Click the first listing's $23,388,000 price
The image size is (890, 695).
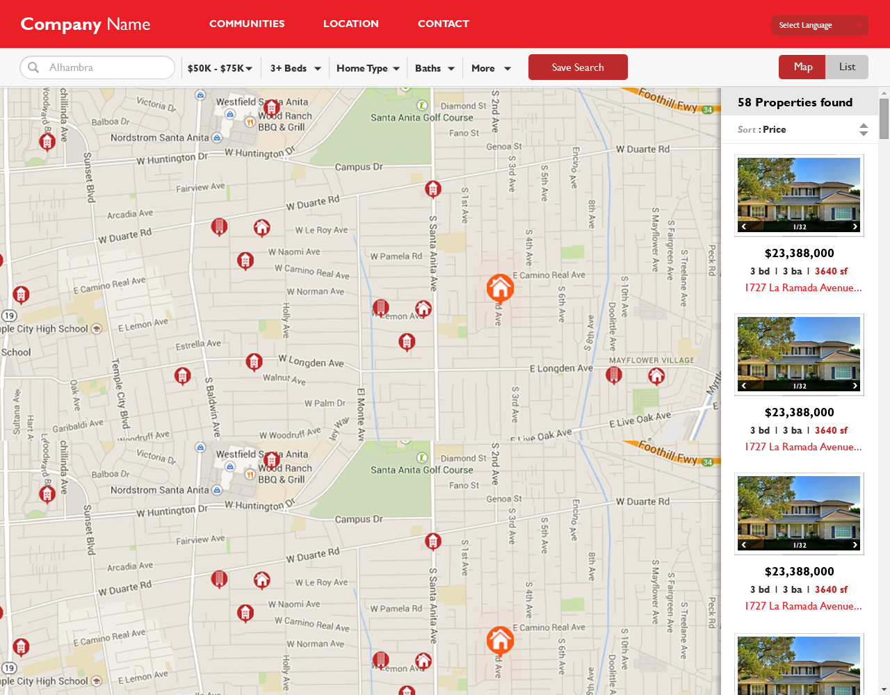click(799, 253)
